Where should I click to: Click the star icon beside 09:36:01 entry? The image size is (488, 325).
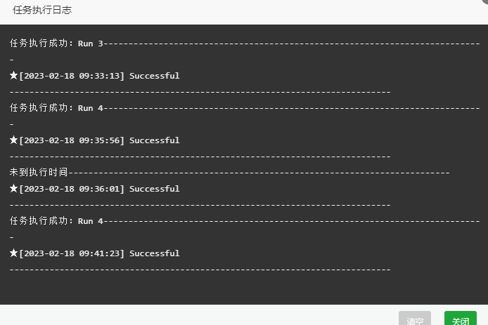click(x=13, y=188)
